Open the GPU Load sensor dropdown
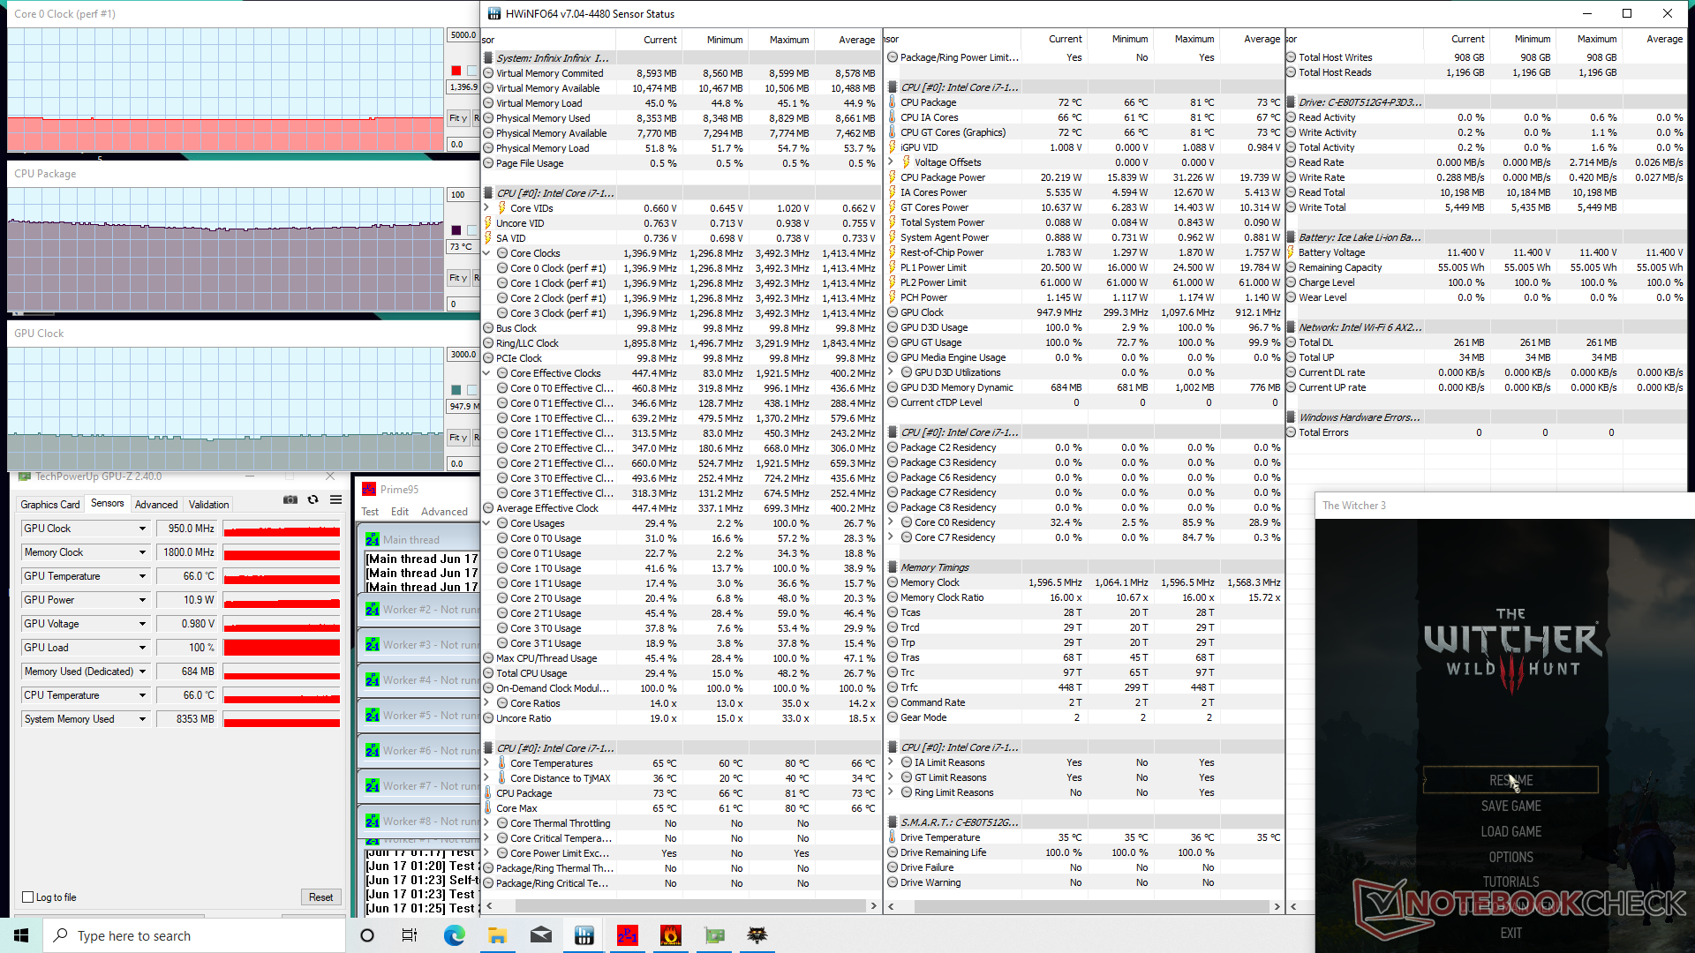 142,648
